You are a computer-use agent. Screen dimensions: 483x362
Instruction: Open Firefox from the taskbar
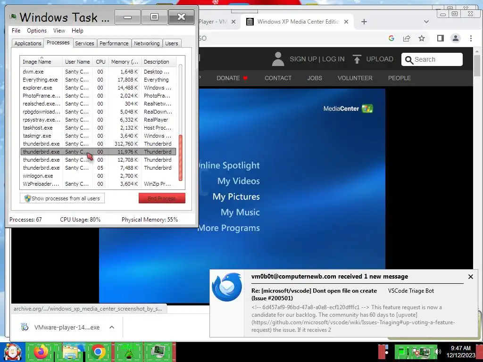41,352
